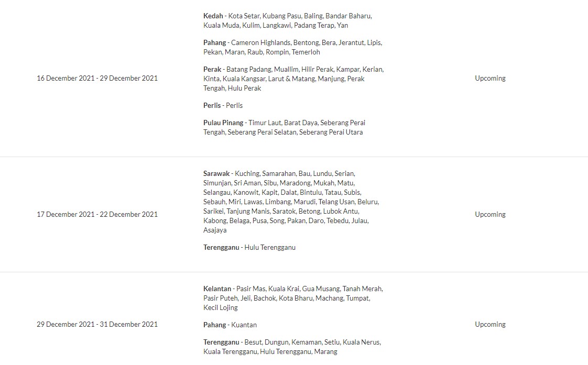Image resolution: width=588 pixels, height=365 pixels.
Task: Click the Kuantan district text
Action: pyautogui.click(x=244, y=325)
